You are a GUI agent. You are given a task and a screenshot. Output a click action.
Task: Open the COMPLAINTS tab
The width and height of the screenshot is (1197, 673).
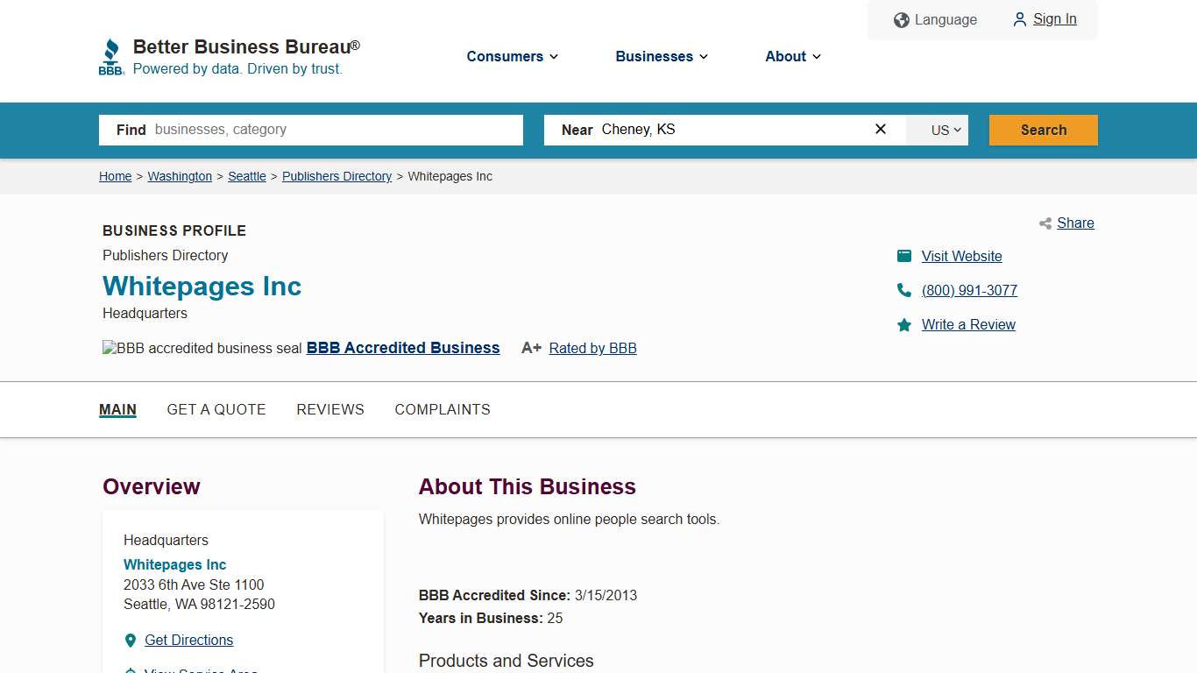point(443,409)
